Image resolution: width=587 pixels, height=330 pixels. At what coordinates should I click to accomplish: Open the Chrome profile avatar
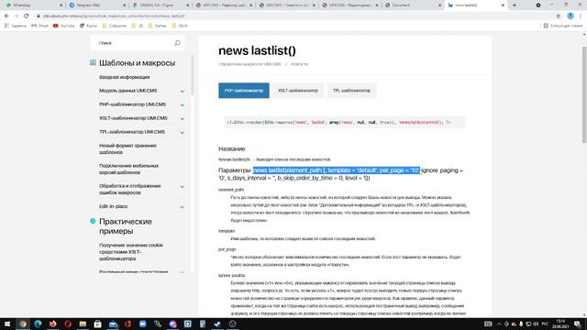click(x=570, y=16)
